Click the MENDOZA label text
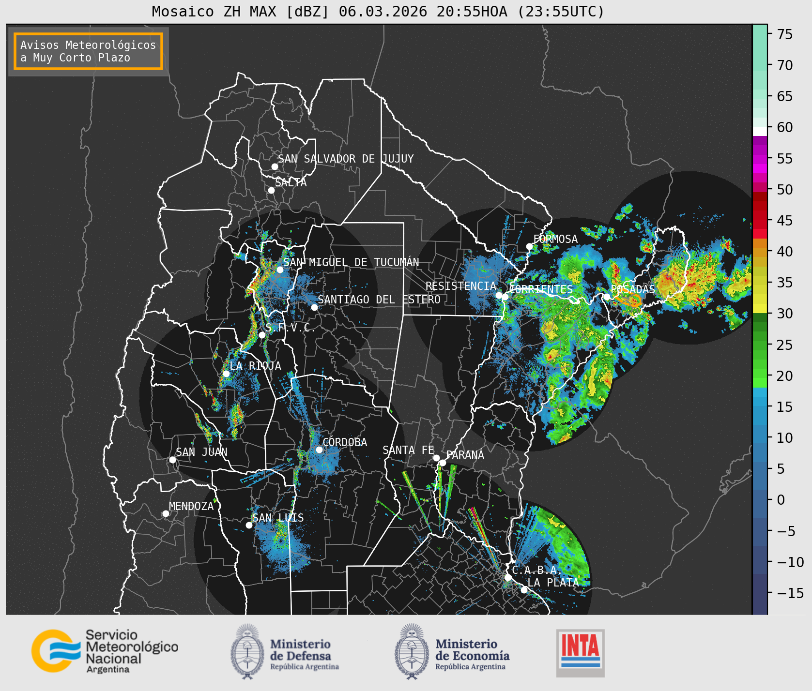The width and height of the screenshot is (812, 691). click(x=191, y=506)
